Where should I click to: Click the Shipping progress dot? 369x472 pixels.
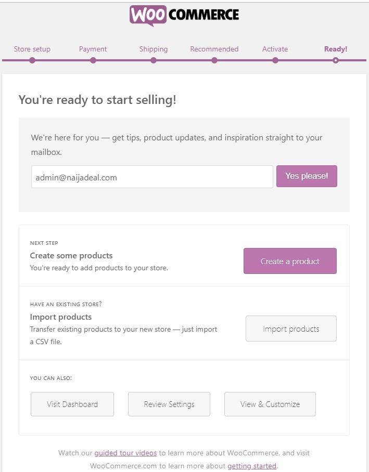[154, 60]
